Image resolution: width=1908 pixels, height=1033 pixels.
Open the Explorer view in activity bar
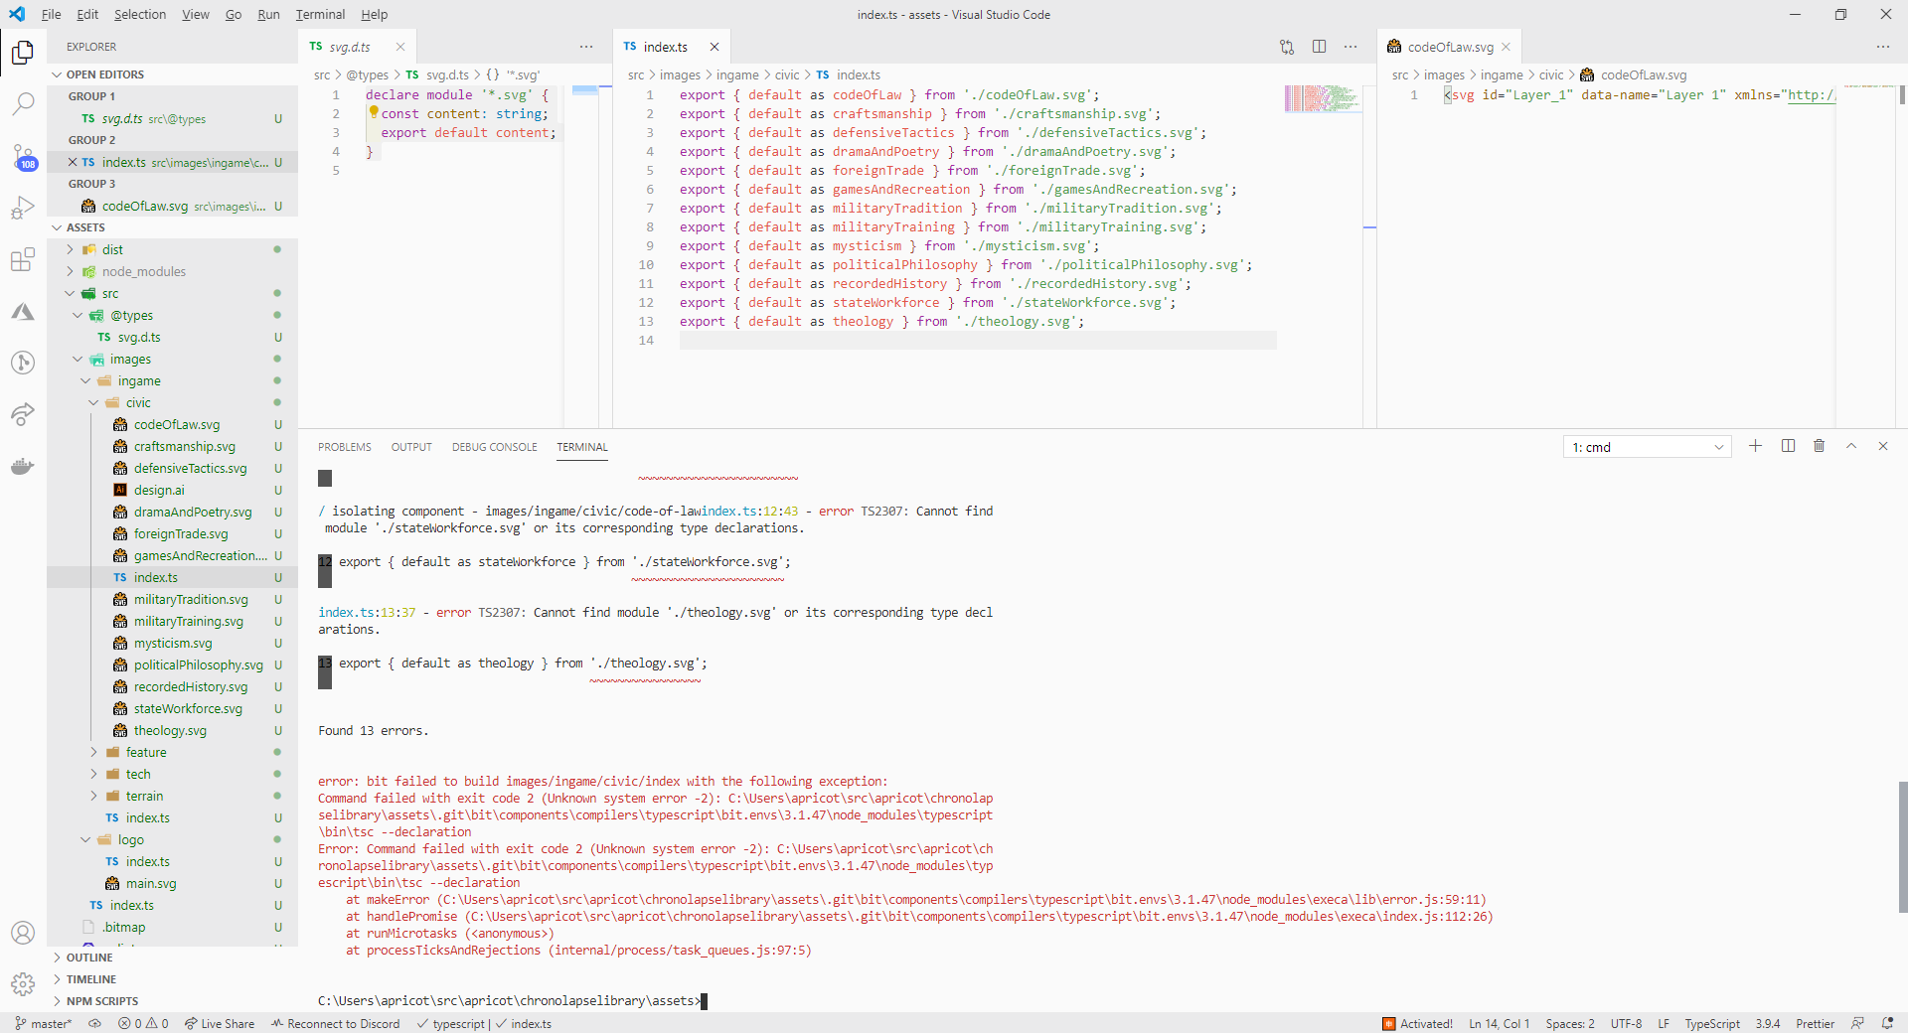[23, 52]
